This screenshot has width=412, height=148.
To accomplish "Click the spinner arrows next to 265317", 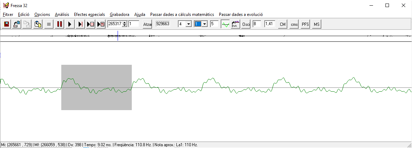I will click(x=124, y=24).
